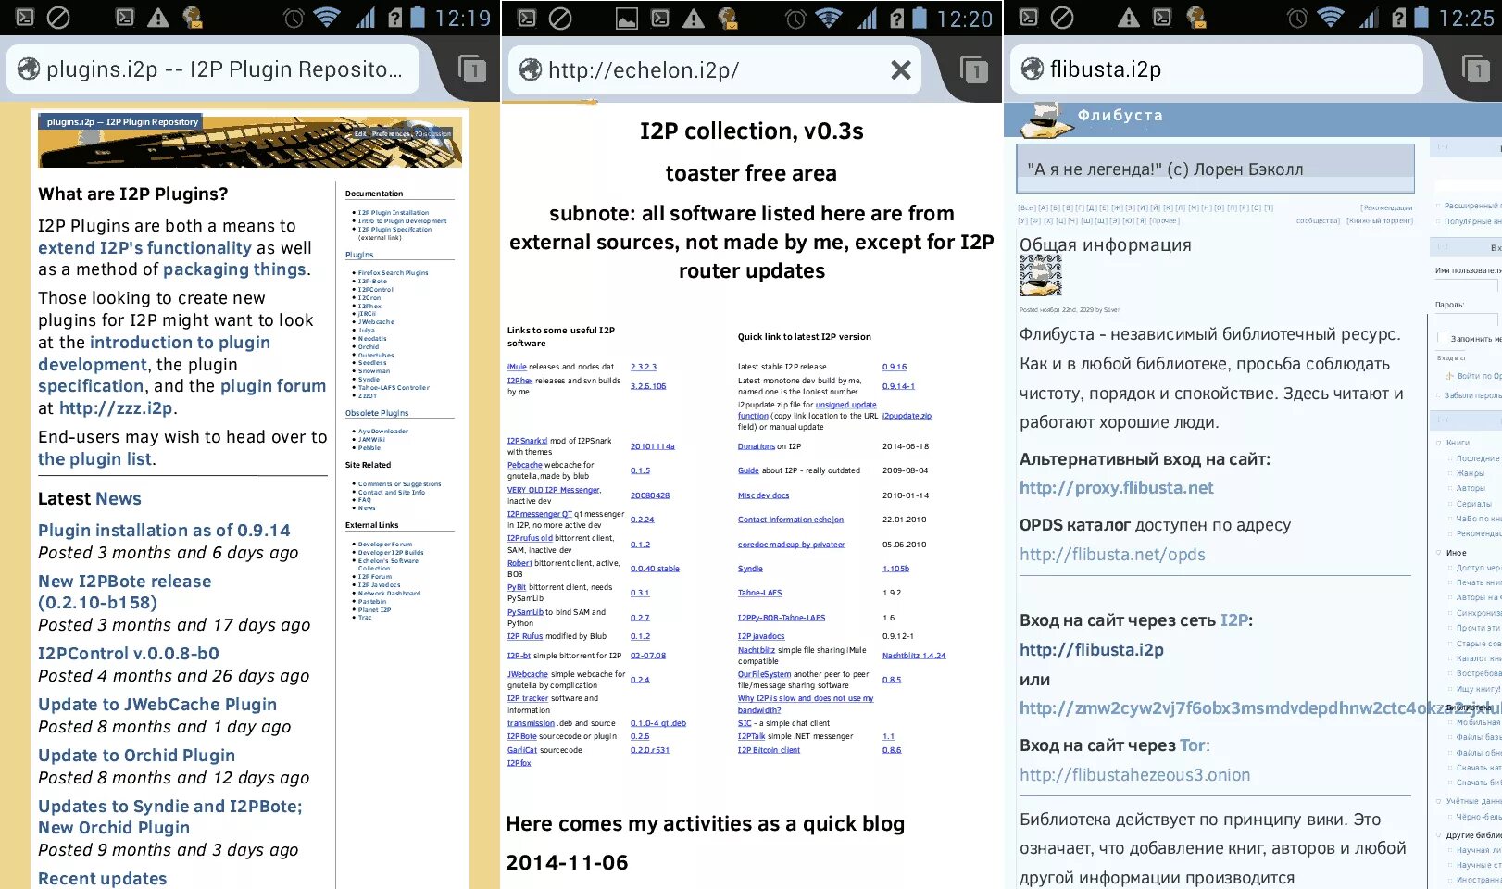Open tabs switcher in flibusta.i2p browser
Screen dimensions: 1502x889
pyautogui.click(x=1476, y=69)
